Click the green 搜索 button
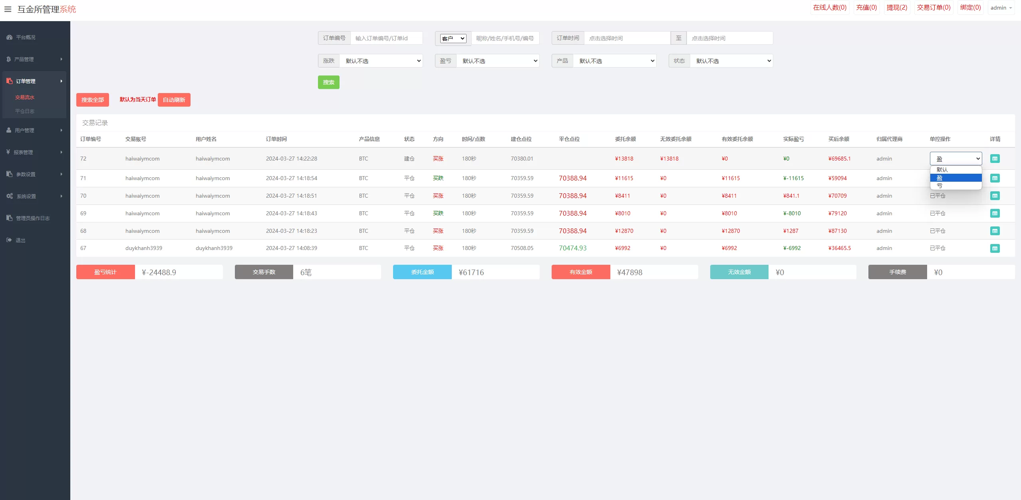Image resolution: width=1021 pixels, height=500 pixels. (x=328, y=82)
